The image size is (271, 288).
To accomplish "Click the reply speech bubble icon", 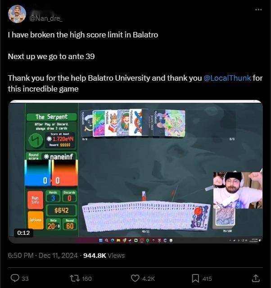I will [x=15, y=278].
